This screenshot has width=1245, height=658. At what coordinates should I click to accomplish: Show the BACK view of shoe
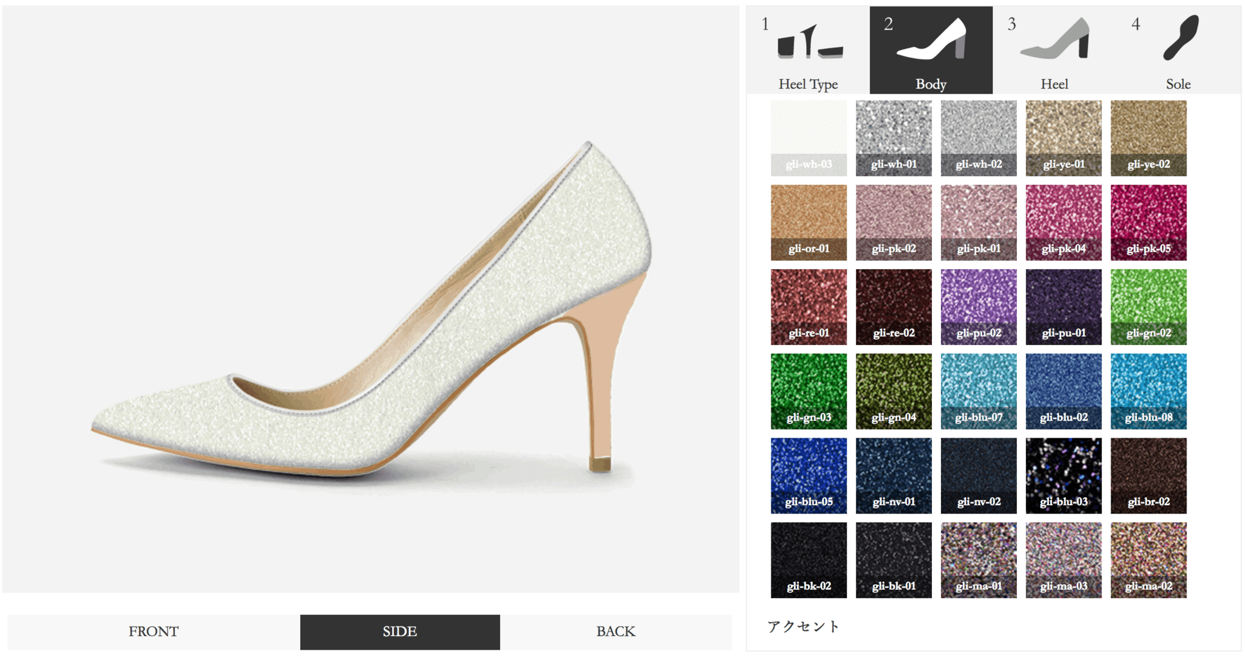click(615, 632)
